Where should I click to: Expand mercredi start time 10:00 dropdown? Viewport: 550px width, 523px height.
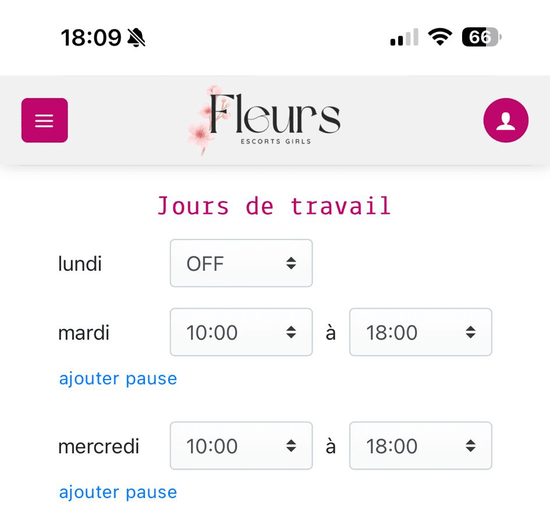[x=241, y=446]
